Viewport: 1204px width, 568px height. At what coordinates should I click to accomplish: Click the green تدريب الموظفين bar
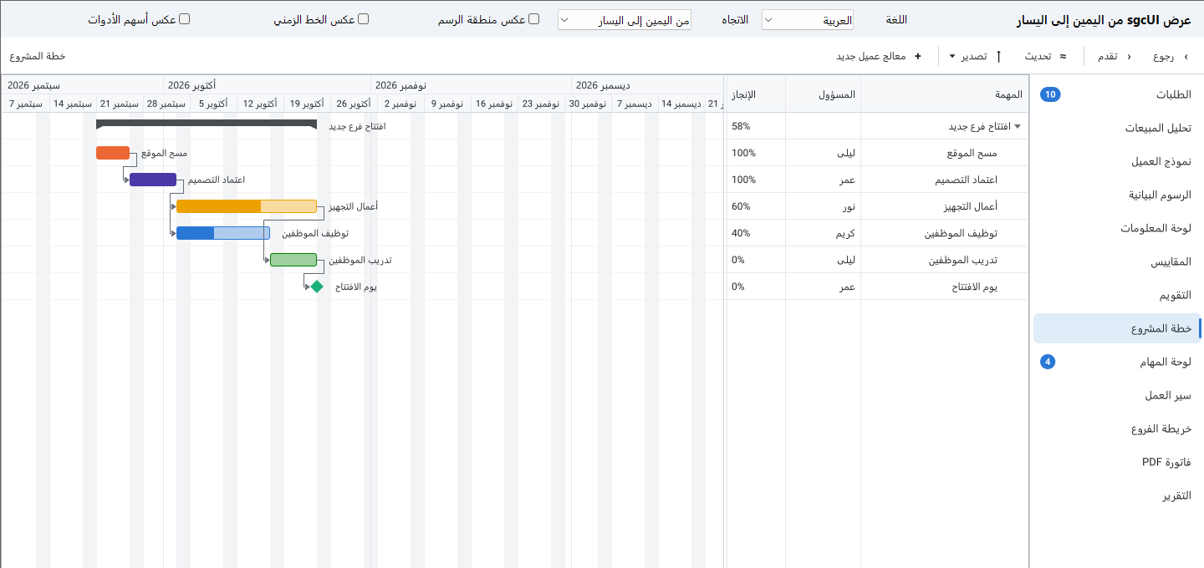coord(293,260)
